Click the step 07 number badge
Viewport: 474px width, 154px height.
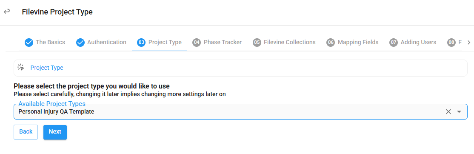click(394, 43)
